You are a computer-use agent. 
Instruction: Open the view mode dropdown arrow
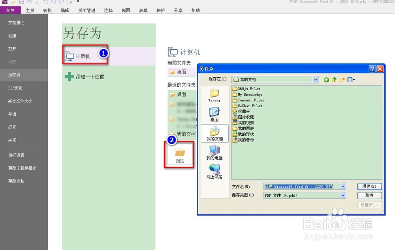point(354,79)
